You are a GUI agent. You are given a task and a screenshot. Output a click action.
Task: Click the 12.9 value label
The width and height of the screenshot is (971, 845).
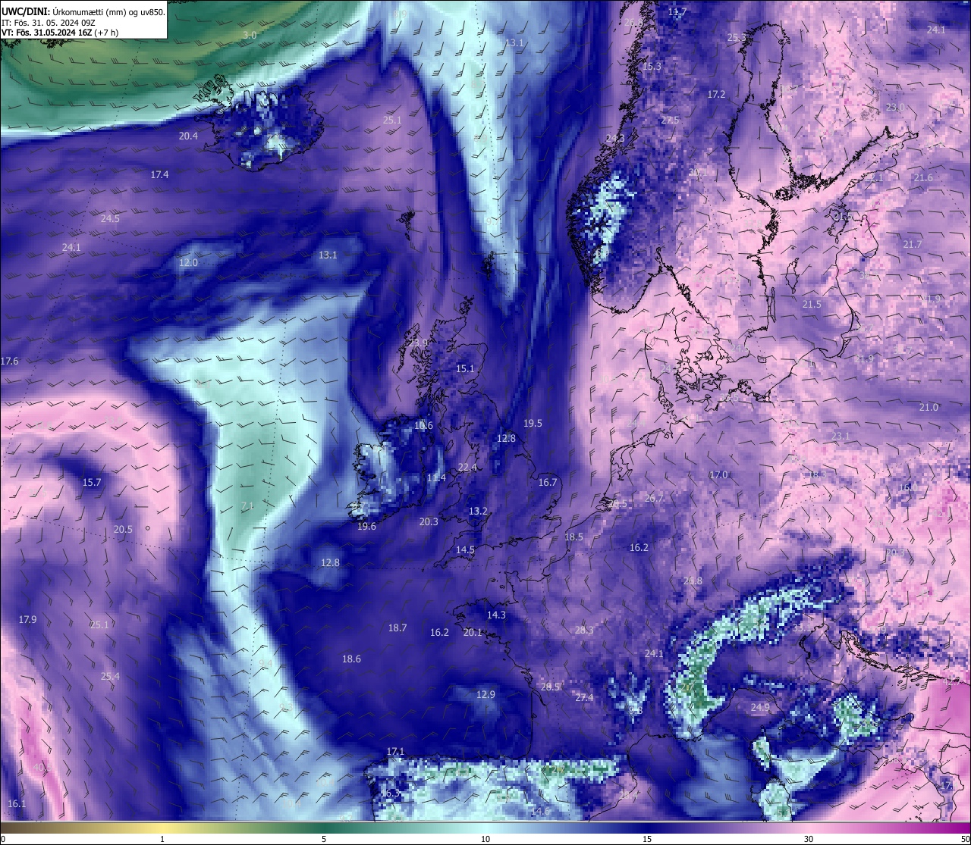coord(485,695)
